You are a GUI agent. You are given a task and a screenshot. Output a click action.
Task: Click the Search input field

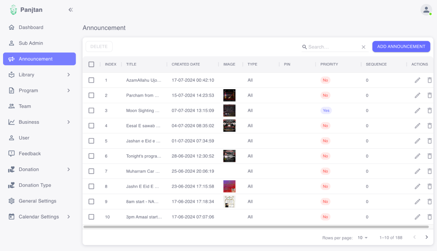(333, 47)
